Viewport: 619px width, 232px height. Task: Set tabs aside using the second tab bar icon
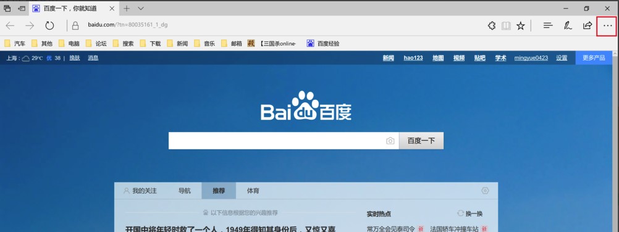(22, 8)
